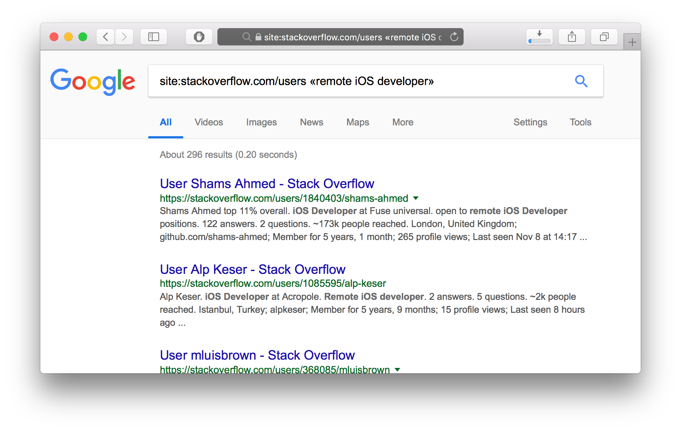The width and height of the screenshot is (681, 431).
Task: Open the More search categories menu
Action: (x=403, y=122)
